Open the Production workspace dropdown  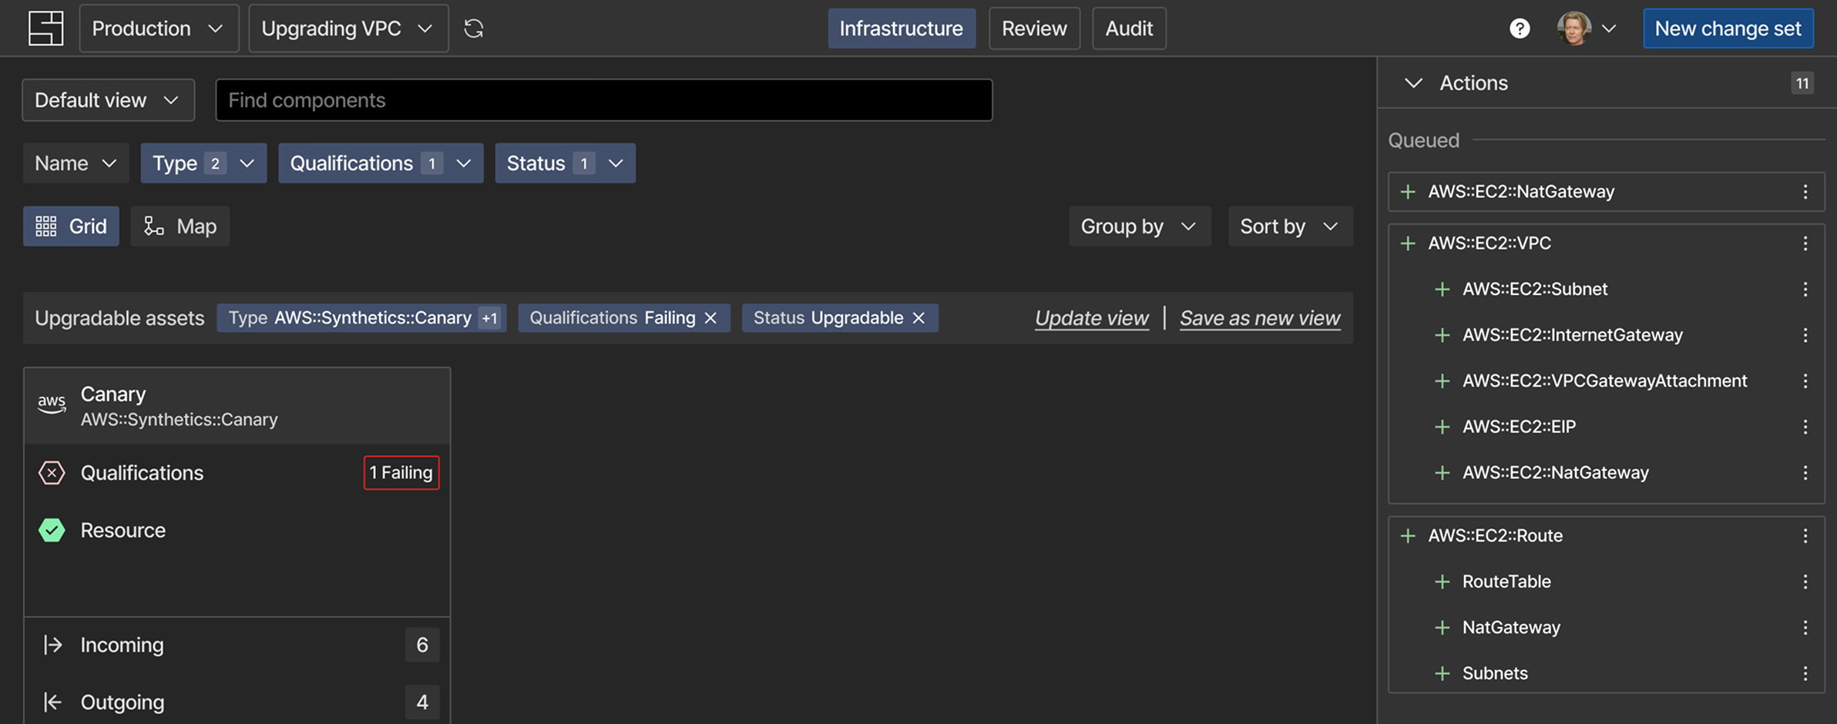159,28
